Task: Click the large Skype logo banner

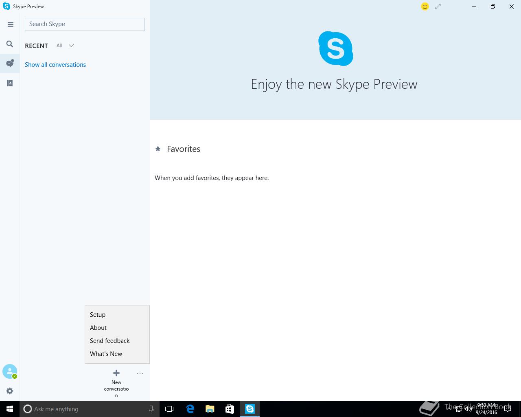Action: (336, 48)
